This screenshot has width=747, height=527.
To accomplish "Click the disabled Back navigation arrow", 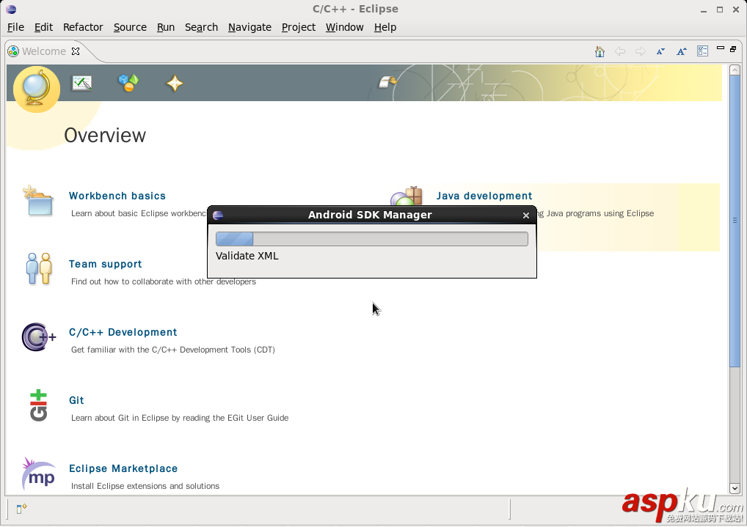I will (x=619, y=51).
